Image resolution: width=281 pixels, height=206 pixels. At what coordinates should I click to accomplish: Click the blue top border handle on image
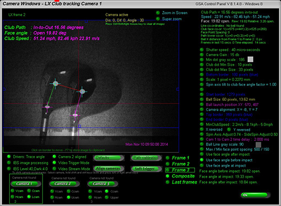point(86,21)
